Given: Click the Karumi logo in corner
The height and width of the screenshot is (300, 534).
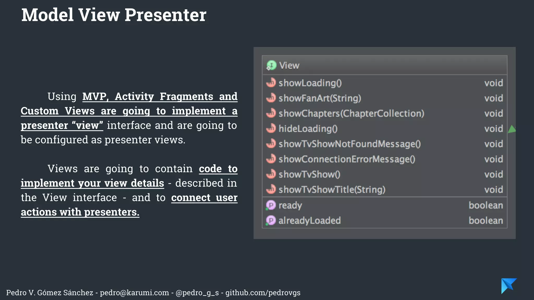Looking at the screenshot, I should [509, 286].
